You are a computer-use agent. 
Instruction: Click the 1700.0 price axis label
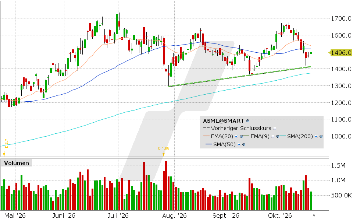point(341,18)
